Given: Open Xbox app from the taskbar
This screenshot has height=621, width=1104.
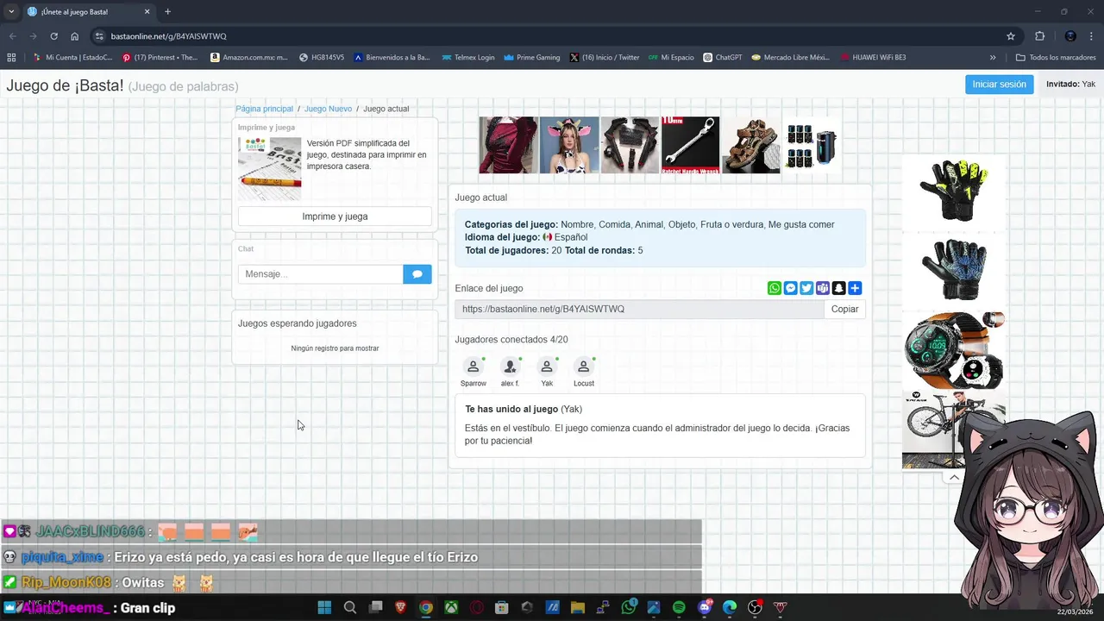Looking at the screenshot, I should pos(451,607).
